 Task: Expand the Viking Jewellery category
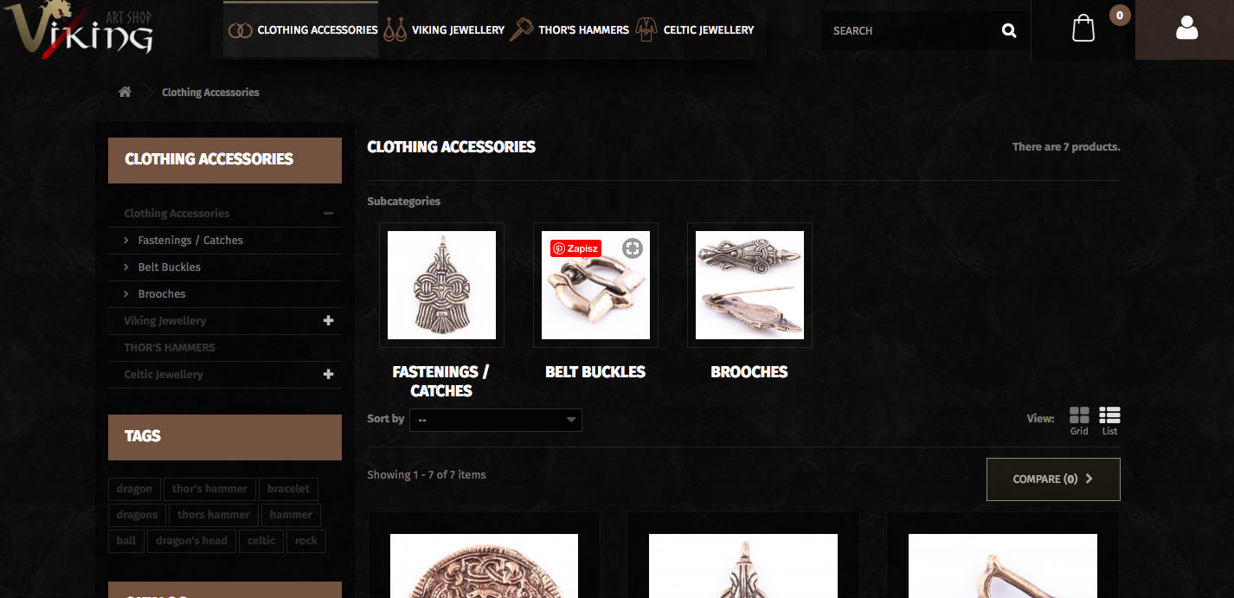[328, 320]
